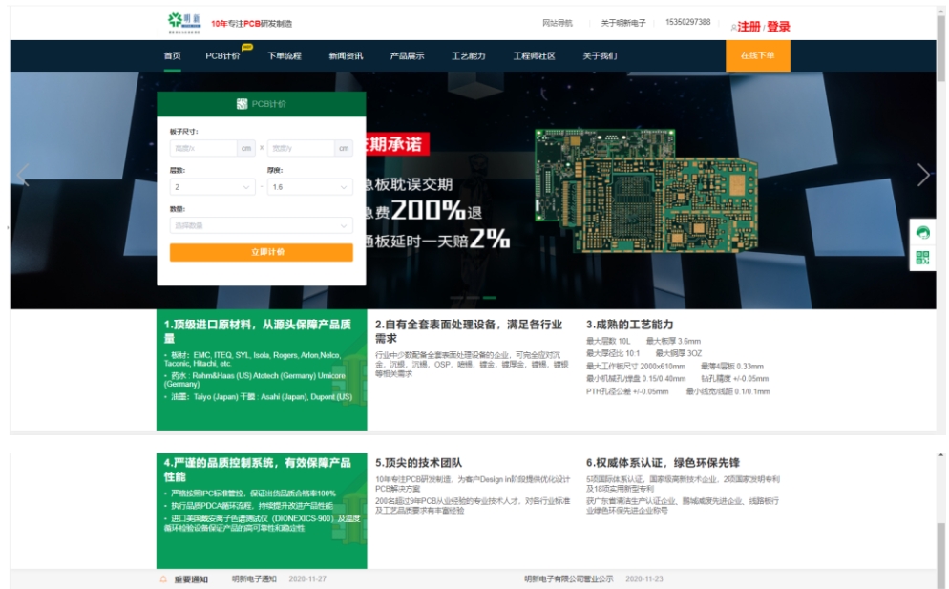Advance the banner with the right carousel arrow
Viewport: 949px width, 589px height.
click(923, 176)
